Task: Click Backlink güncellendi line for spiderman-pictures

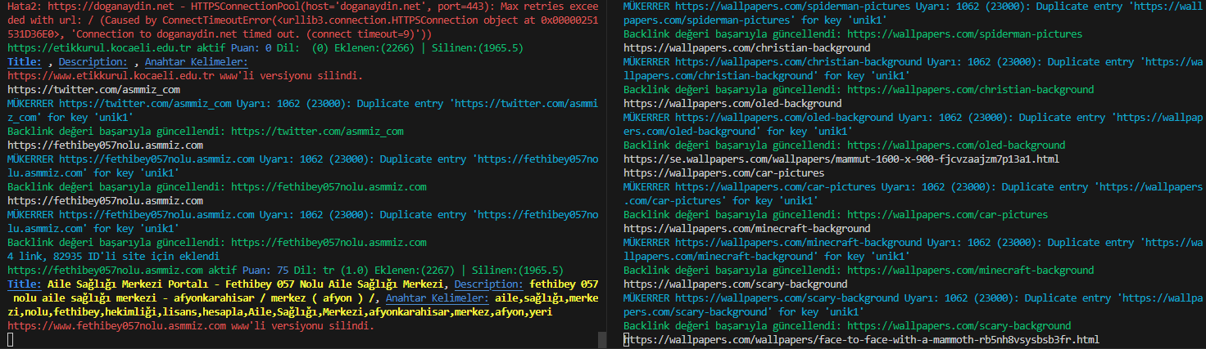Action: (853, 34)
